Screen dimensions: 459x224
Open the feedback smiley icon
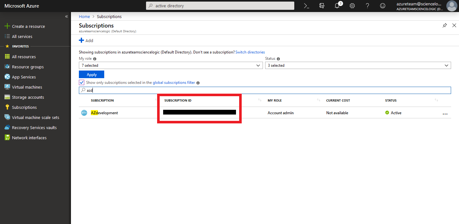pos(383,6)
